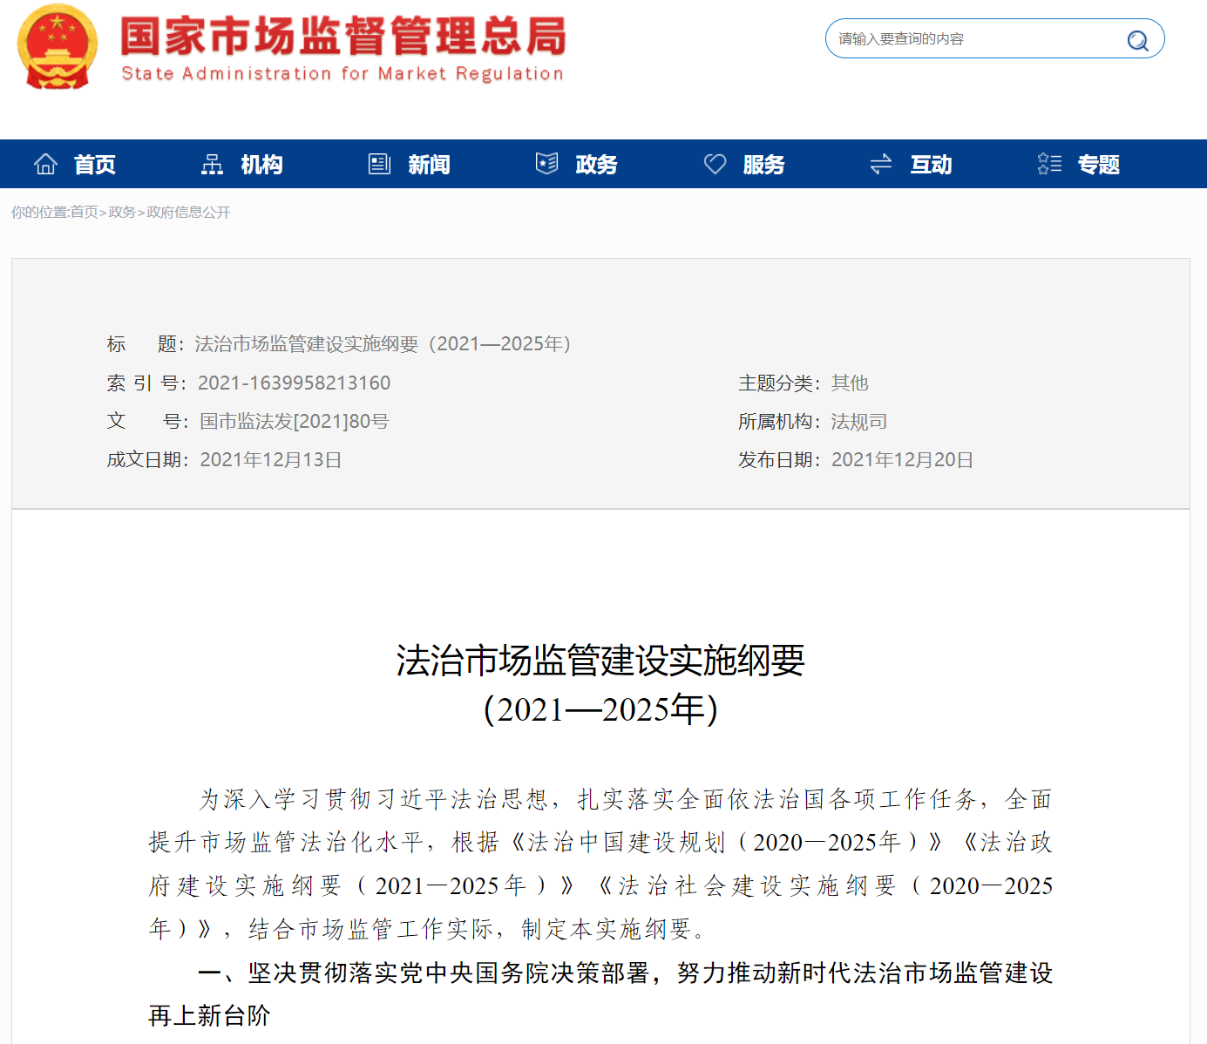Go to the 新闻 section
This screenshot has width=1207, height=1044.
(429, 165)
